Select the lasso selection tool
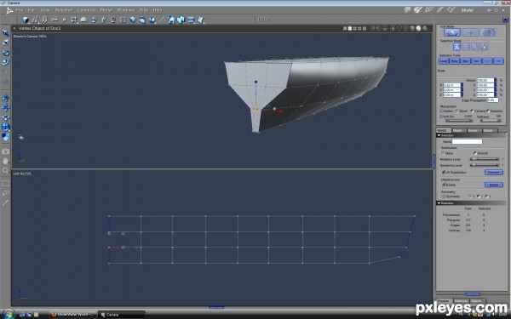This screenshot has height=319, width=511. click(6, 193)
